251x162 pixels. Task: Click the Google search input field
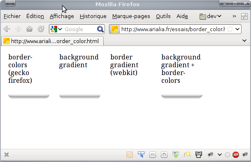coord(80,29)
